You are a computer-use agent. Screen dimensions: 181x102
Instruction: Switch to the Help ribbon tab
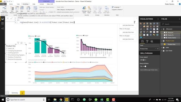pyautogui.click(x=34, y=4)
